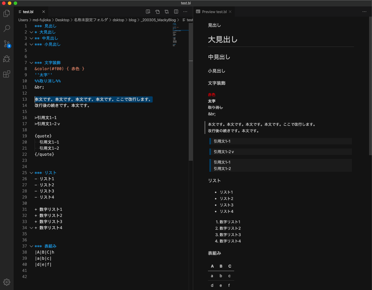This screenshot has width=372, height=290.
Task: Click the git compare changes icon
Action: 167,12
